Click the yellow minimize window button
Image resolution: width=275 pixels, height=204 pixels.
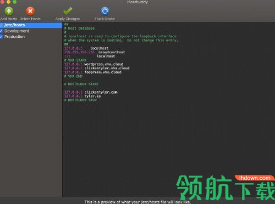8,2
